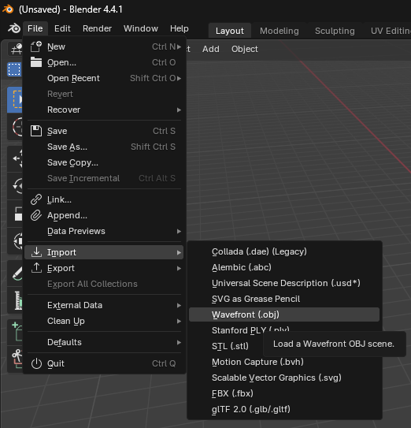
Task: Import Motion Capture (.bvh)
Action: pyautogui.click(x=284, y=363)
